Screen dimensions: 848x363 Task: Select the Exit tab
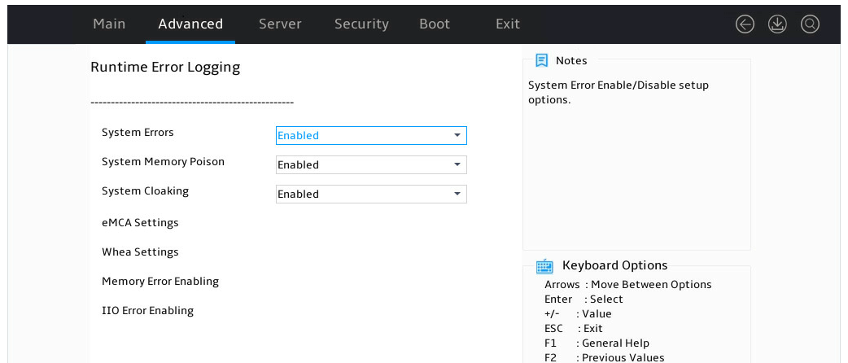(508, 24)
